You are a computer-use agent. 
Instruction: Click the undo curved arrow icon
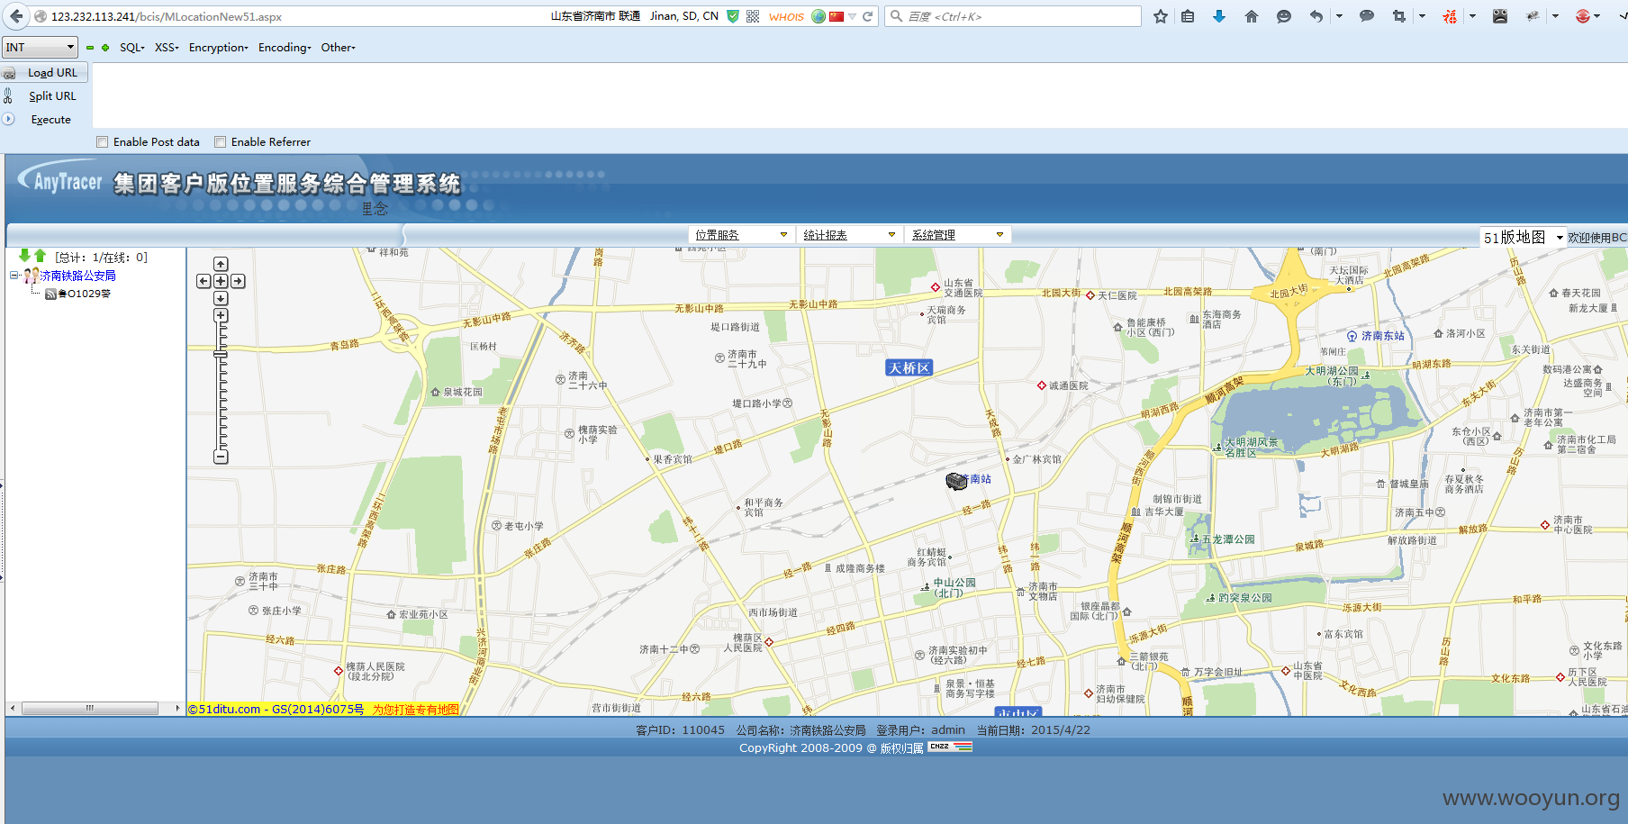pyautogui.click(x=1316, y=16)
